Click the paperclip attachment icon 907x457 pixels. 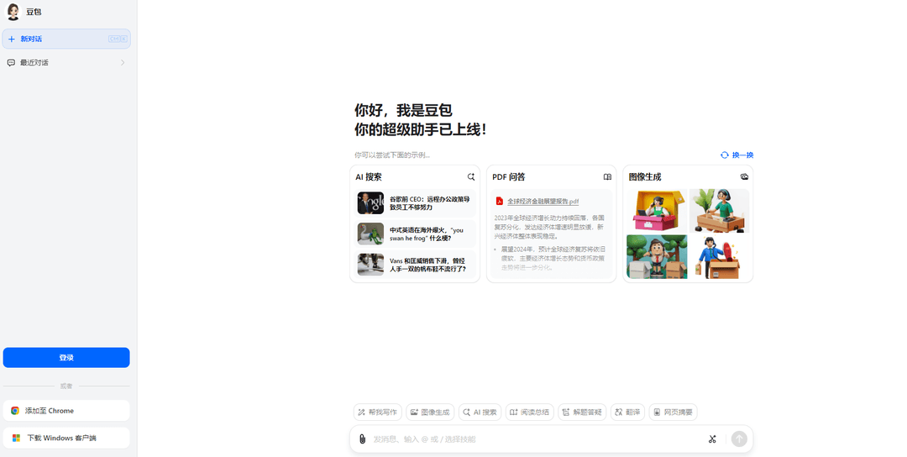coord(362,439)
